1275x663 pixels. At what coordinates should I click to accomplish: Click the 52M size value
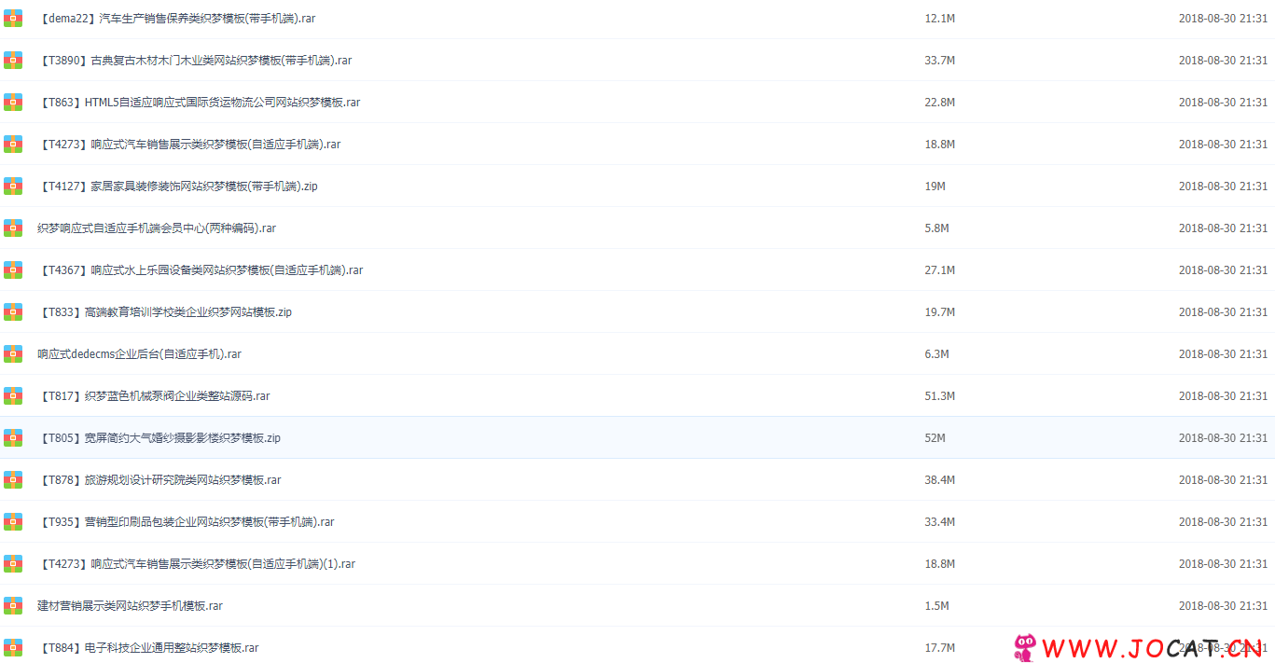(935, 438)
